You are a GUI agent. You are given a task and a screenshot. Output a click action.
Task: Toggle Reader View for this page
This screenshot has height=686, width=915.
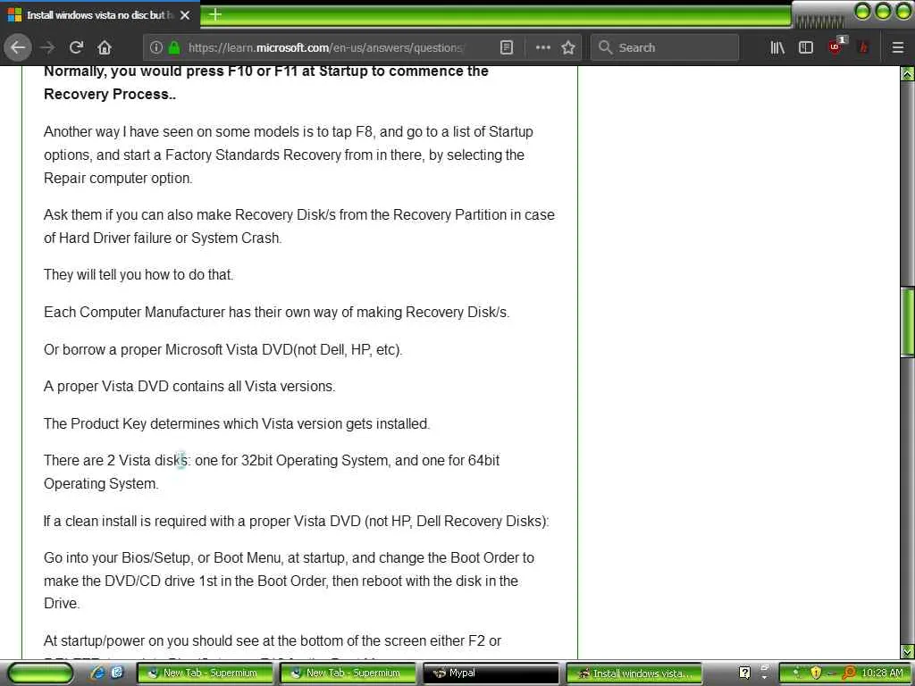[x=507, y=48]
